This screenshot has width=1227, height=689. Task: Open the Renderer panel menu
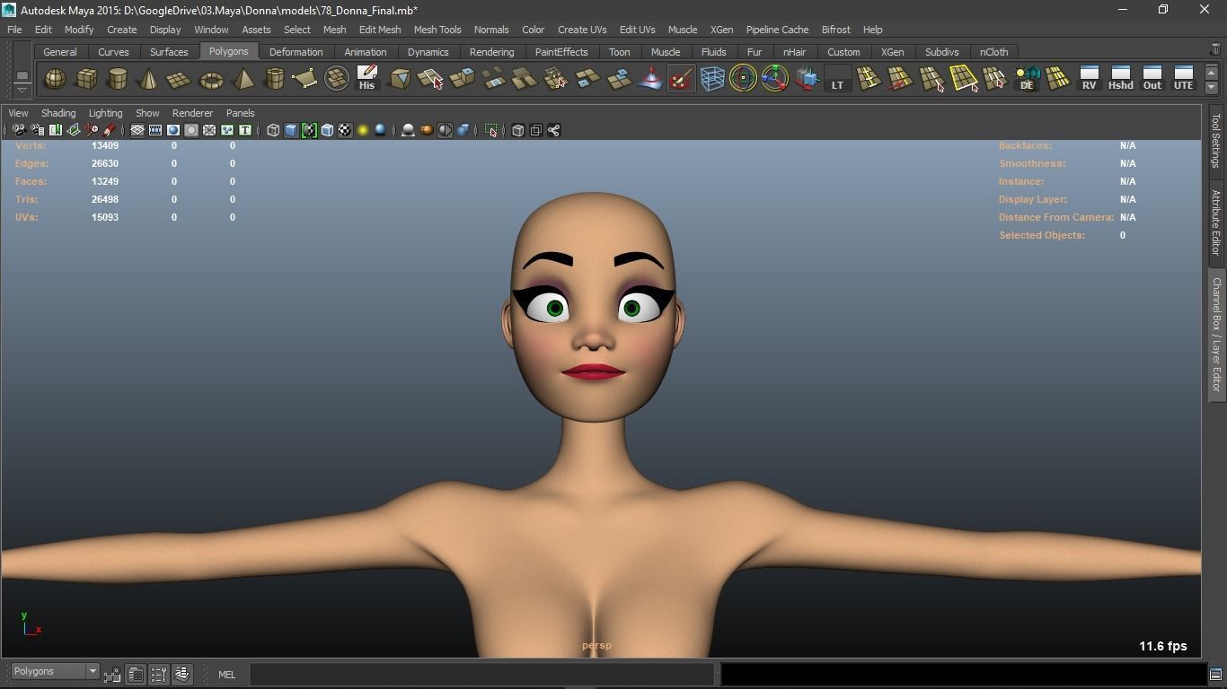[x=192, y=113]
